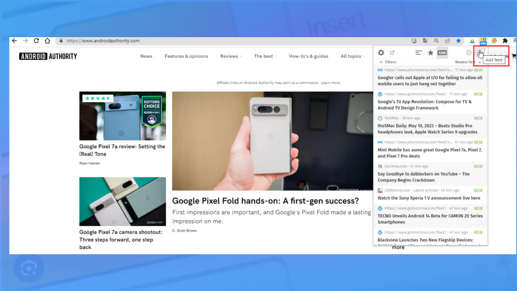517x291 pixels.
Task: Open the Pixel Fold hands-on hero image
Action: pyautogui.click(x=273, y=141)
